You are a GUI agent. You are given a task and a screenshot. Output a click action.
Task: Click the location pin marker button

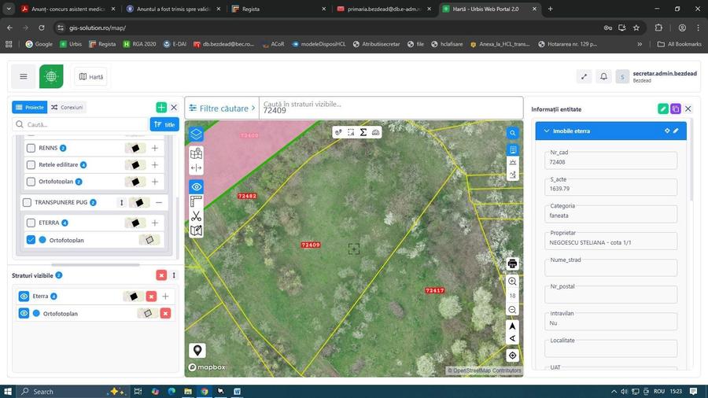pyautogui.click(x=197, y=351)
